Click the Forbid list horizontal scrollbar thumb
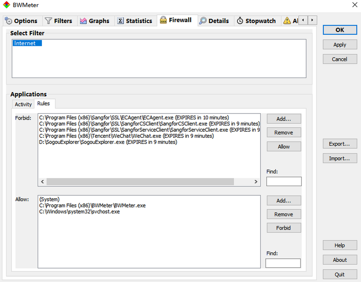 (x=140, y=182)
